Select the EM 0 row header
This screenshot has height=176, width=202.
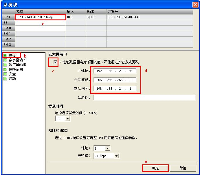click(x=9, y=28)
